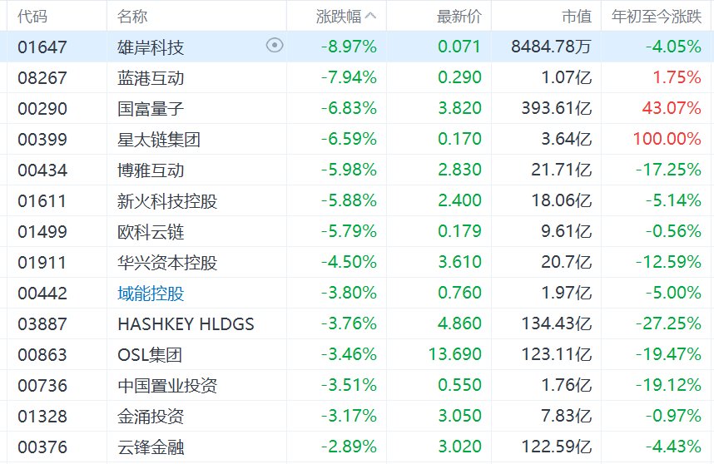
Task: Open the 域能控股 stock link
Action: [x=151, y=294]
